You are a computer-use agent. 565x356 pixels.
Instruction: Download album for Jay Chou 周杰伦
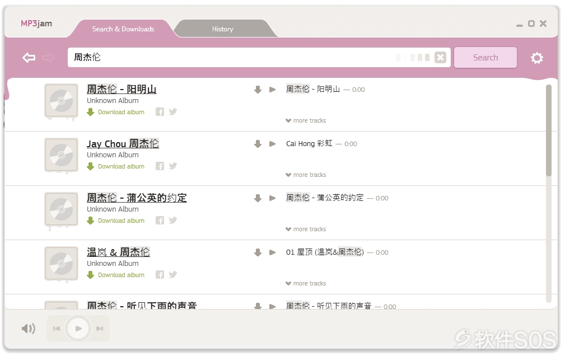[116, 166]
